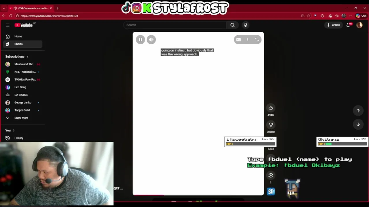The width and height of the screenshot is (369, 207).
Task: Enter fullscreen for the Short
Action: coord(257,40)
